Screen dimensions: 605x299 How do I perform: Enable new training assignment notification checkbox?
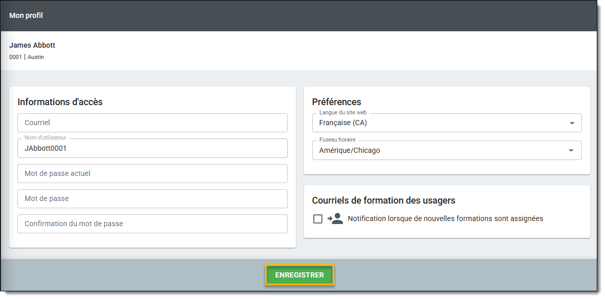tap(318, 219)
